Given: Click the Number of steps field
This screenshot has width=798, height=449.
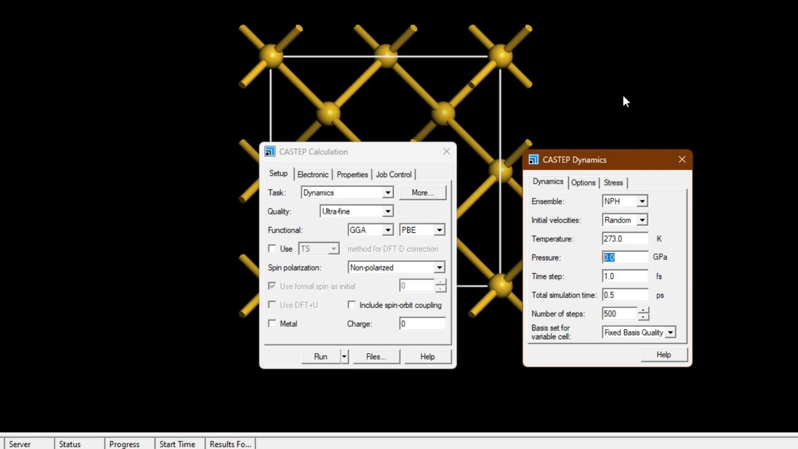Looking at the screenshot, I should tap(620, 314).
